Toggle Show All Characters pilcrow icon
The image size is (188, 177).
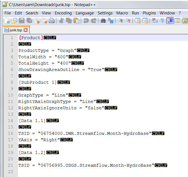tap(162, 21)
